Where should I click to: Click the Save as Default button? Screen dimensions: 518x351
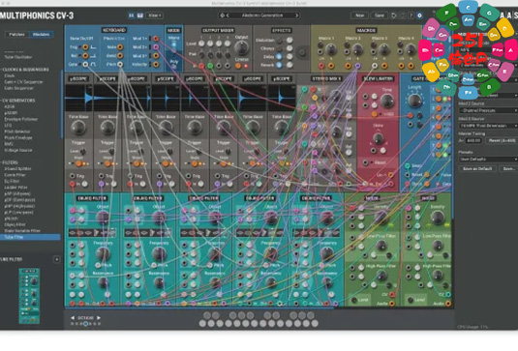pyautogui.click(x=477, y=169)
